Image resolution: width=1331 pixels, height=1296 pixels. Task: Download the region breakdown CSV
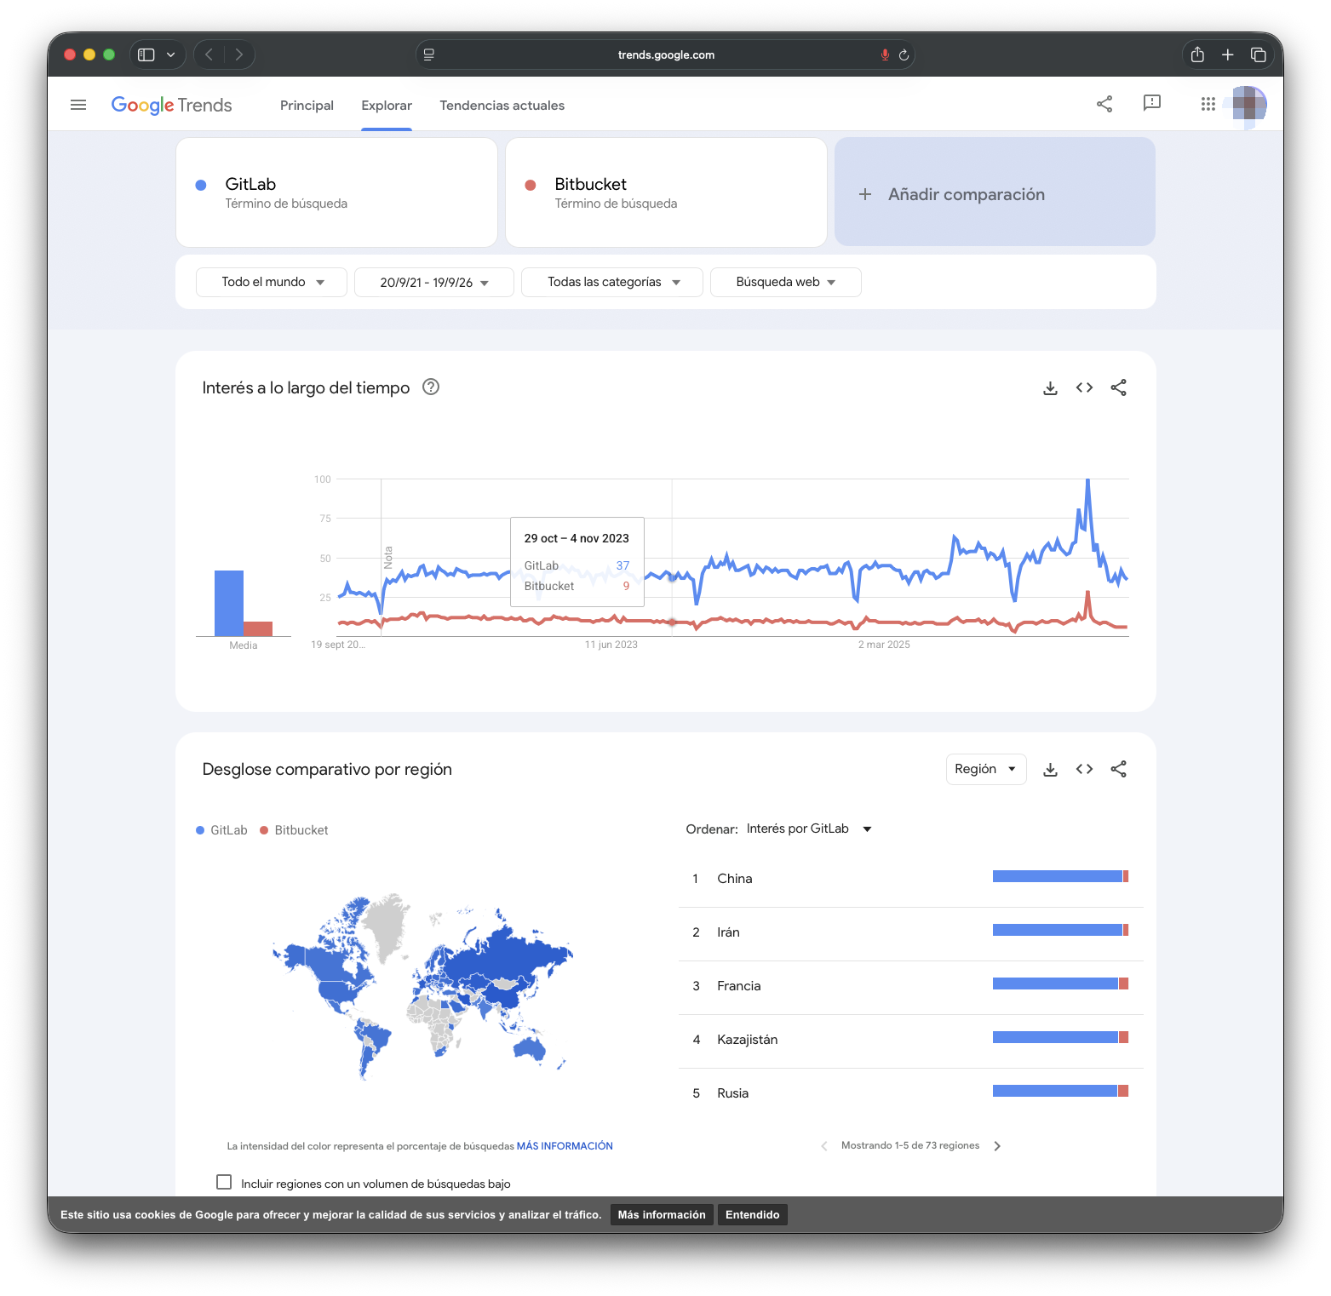1050,770
